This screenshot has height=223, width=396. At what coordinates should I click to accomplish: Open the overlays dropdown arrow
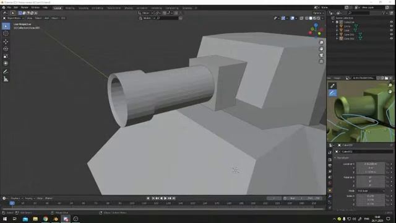tap(296, 18)
